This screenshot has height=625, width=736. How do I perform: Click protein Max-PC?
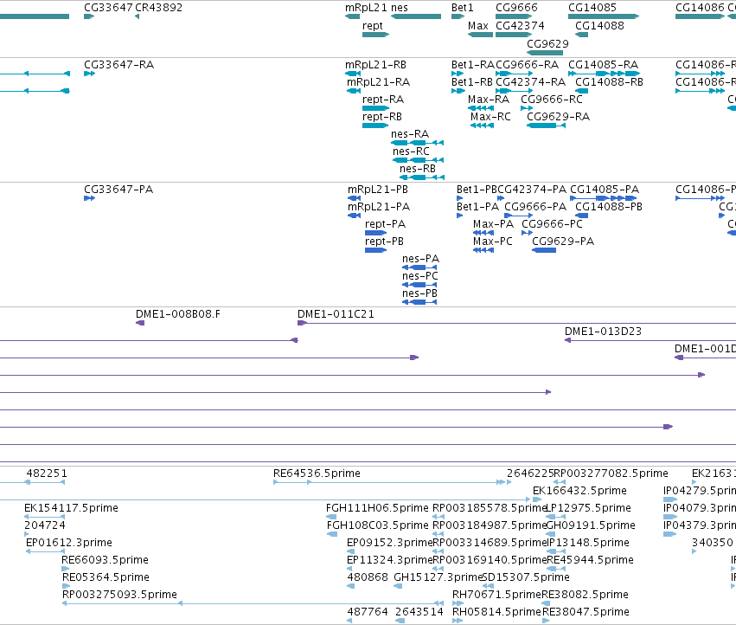[x=483, y=250]
